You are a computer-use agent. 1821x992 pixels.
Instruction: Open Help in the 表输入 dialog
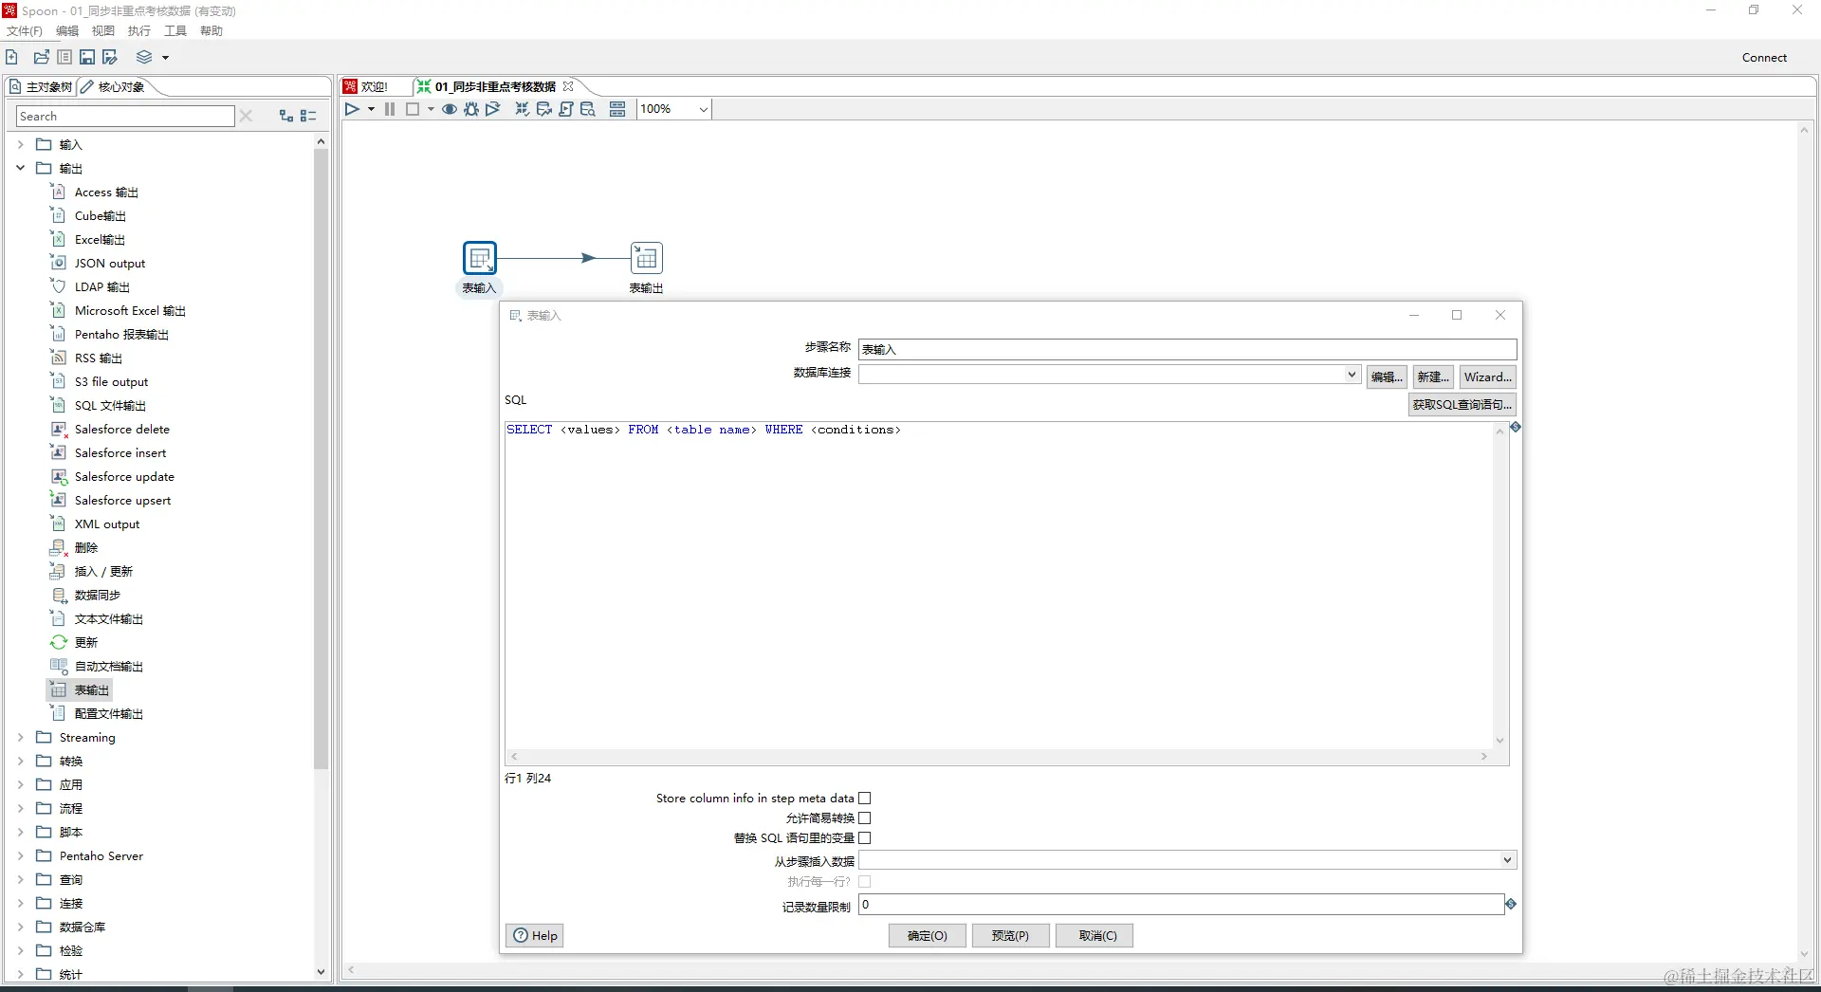pyautogui.click(x=536, y=936)
